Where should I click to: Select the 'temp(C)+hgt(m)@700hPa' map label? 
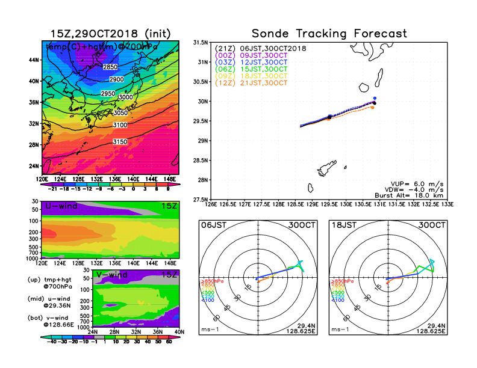(x=102, y=47)
